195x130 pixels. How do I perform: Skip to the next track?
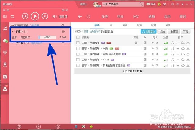[45, 16]
